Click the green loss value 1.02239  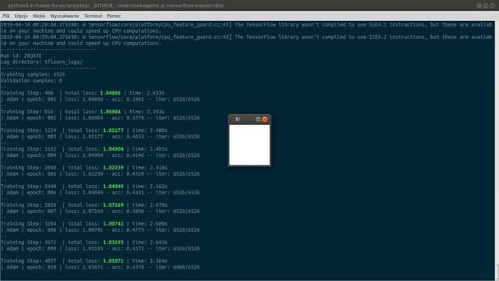(113, 168)
